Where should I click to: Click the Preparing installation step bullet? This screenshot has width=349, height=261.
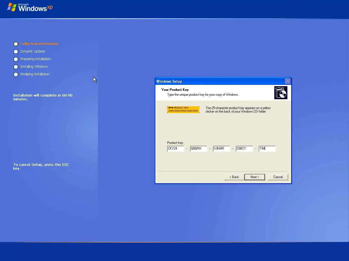[x=16, y=59]
